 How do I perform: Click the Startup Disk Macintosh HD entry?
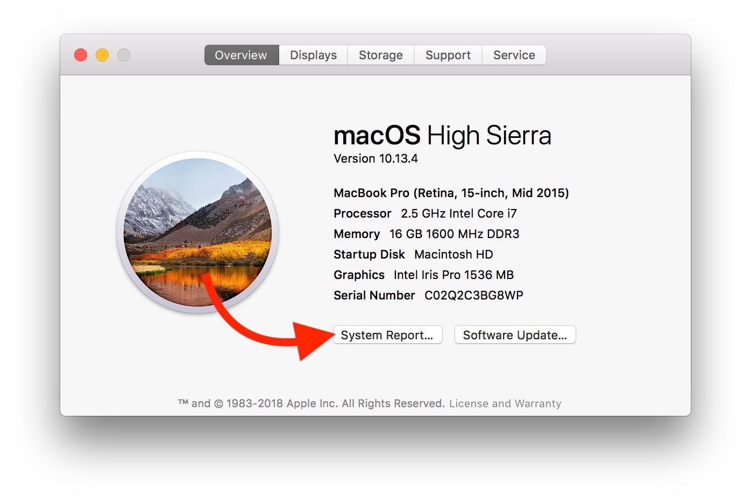[413, 254]
